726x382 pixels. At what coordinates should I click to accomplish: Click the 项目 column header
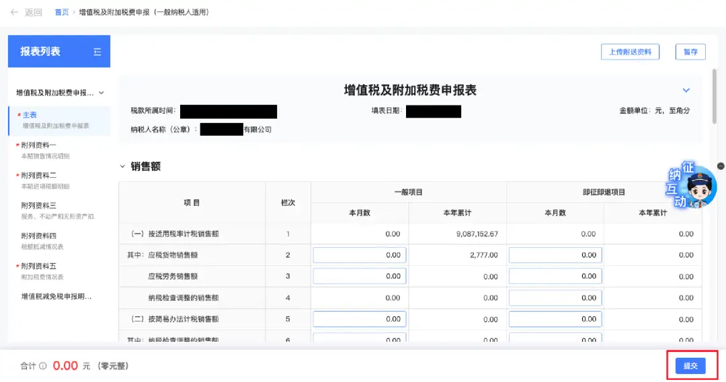192,203
